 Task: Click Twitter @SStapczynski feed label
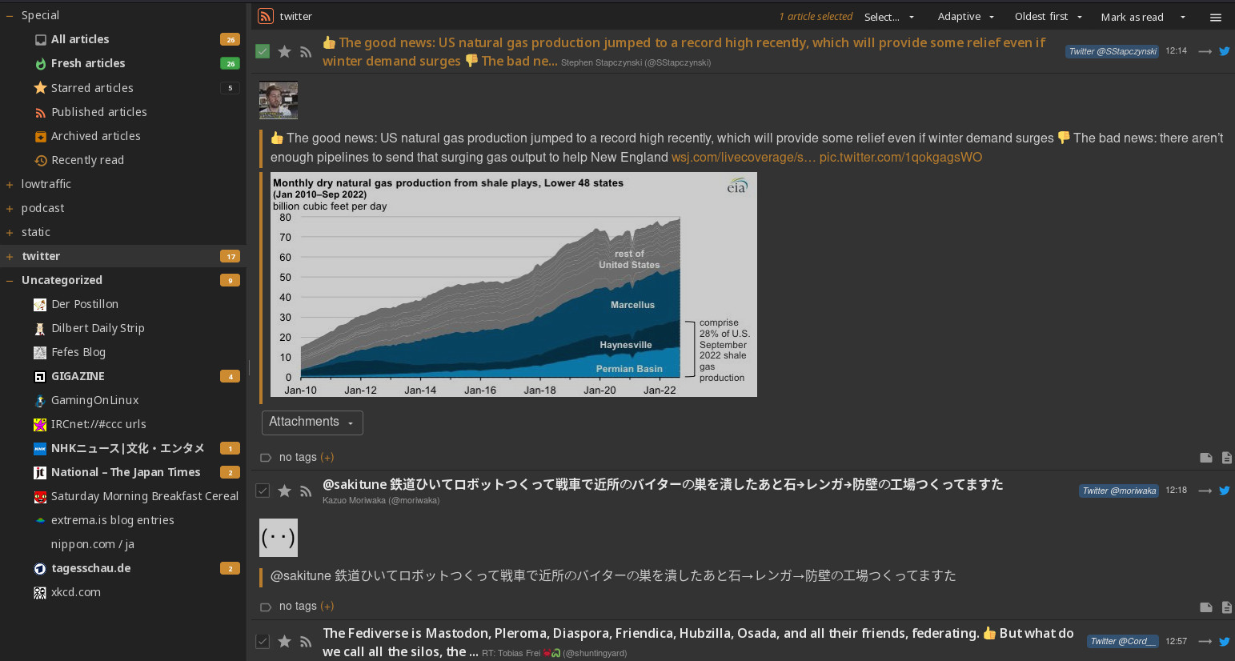(x=1113, y=51)
